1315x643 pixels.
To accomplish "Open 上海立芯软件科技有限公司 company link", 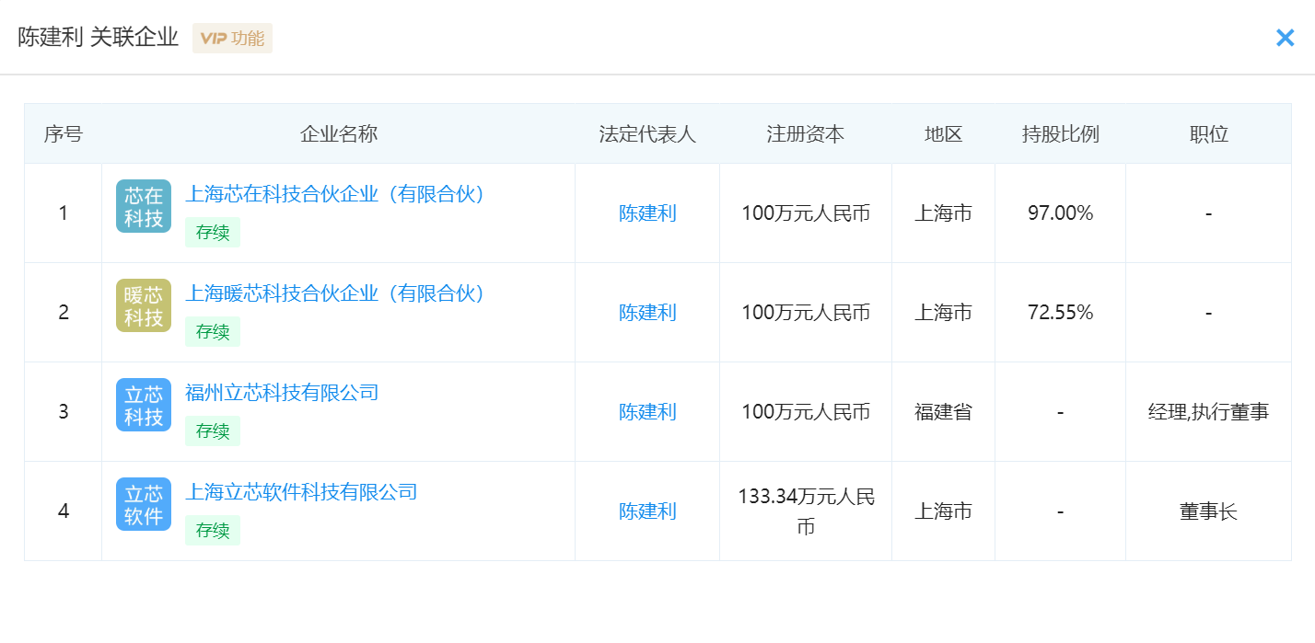I will 301,492.
